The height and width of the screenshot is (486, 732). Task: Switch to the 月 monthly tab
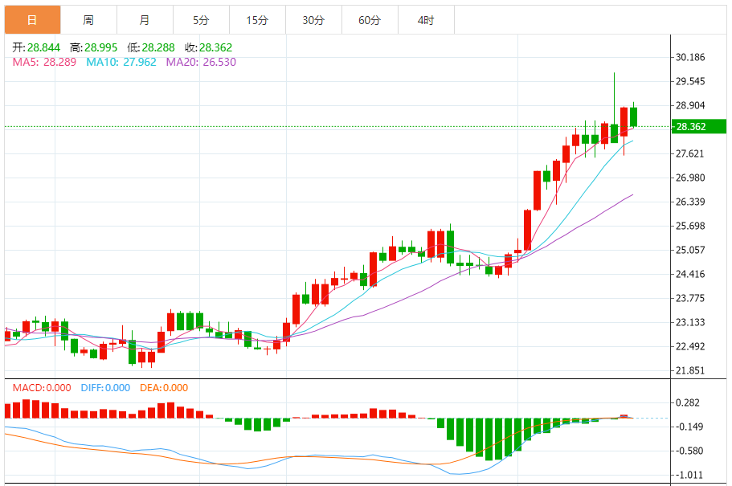tap(145, 20)
